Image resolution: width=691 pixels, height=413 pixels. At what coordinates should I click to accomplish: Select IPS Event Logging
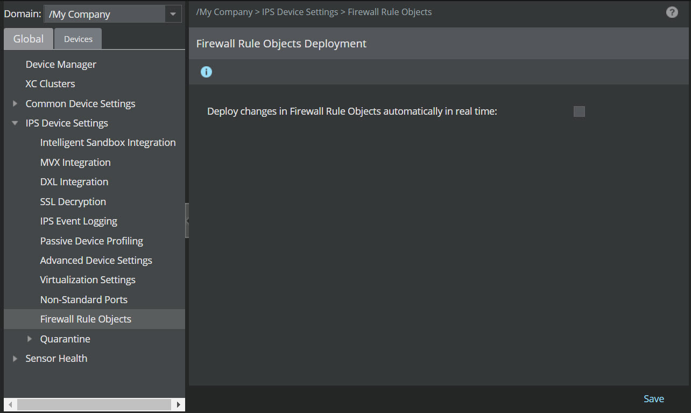pos(79,221)
